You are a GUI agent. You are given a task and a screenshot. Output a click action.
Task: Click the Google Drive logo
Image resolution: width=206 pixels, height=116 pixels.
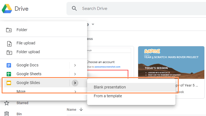point(7,9)
